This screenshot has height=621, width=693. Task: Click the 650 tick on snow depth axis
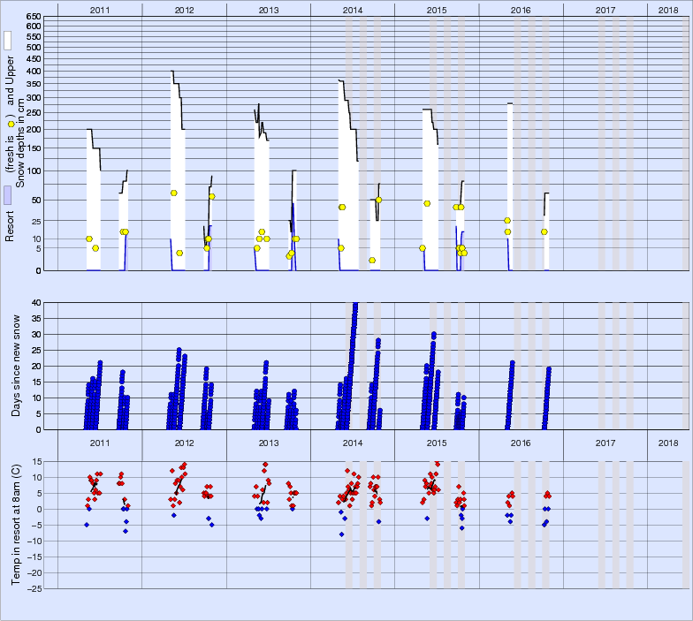(33, 17)
